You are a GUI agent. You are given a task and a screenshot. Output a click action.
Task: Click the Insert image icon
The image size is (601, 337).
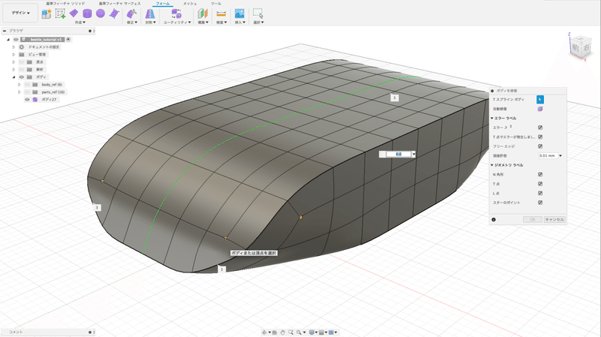coord(239,14)
